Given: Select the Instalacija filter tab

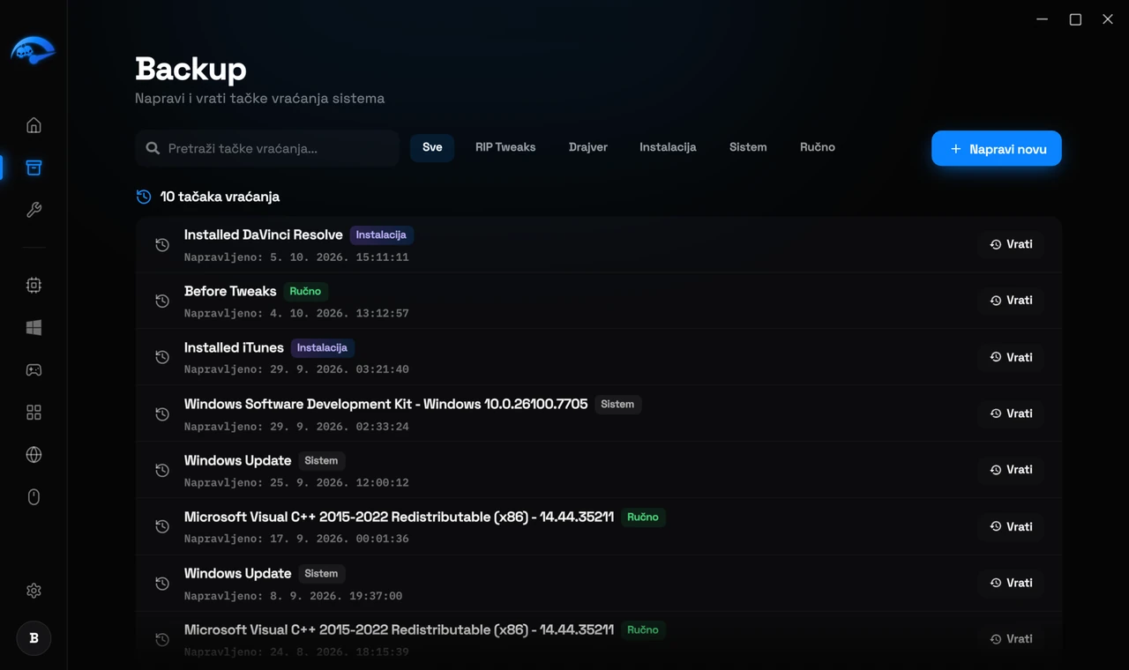Looking at the screenshot, I should pos(668,147).
